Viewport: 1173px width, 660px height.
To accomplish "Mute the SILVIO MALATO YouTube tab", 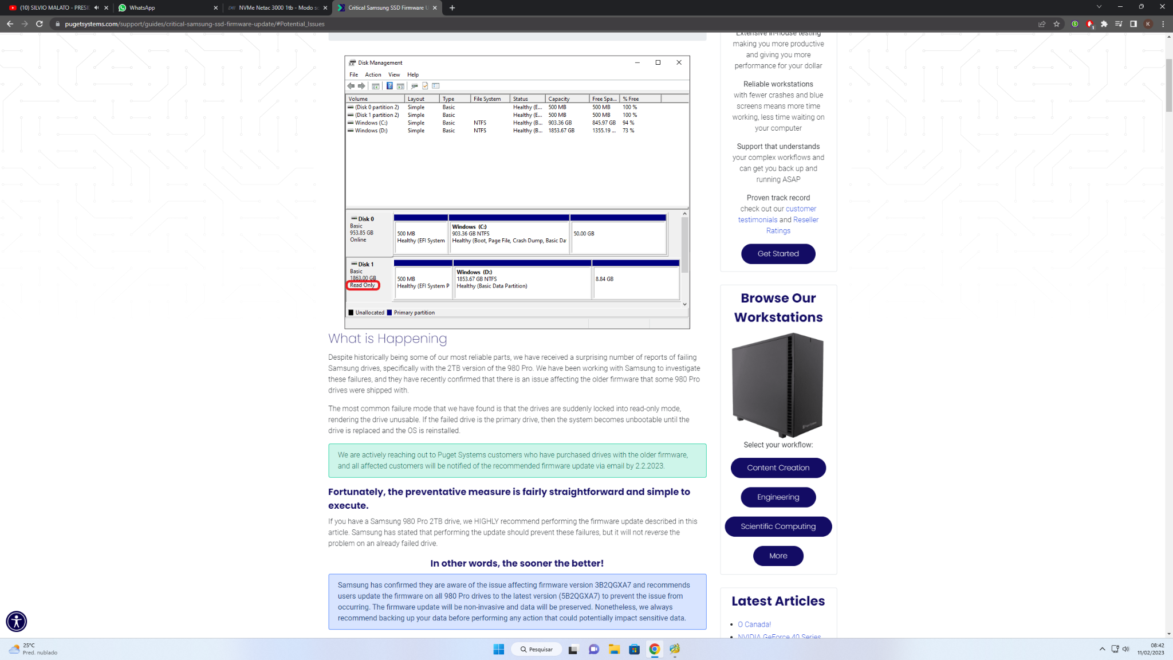I will coord(96,8).
